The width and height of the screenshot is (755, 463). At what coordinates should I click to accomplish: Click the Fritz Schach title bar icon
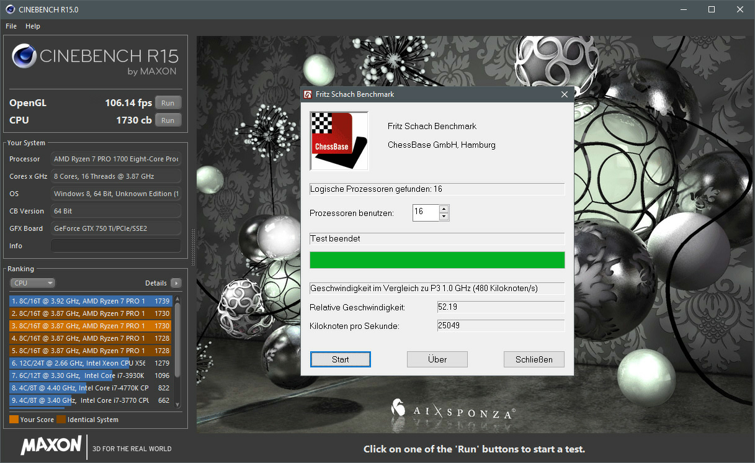click(307, 94)
